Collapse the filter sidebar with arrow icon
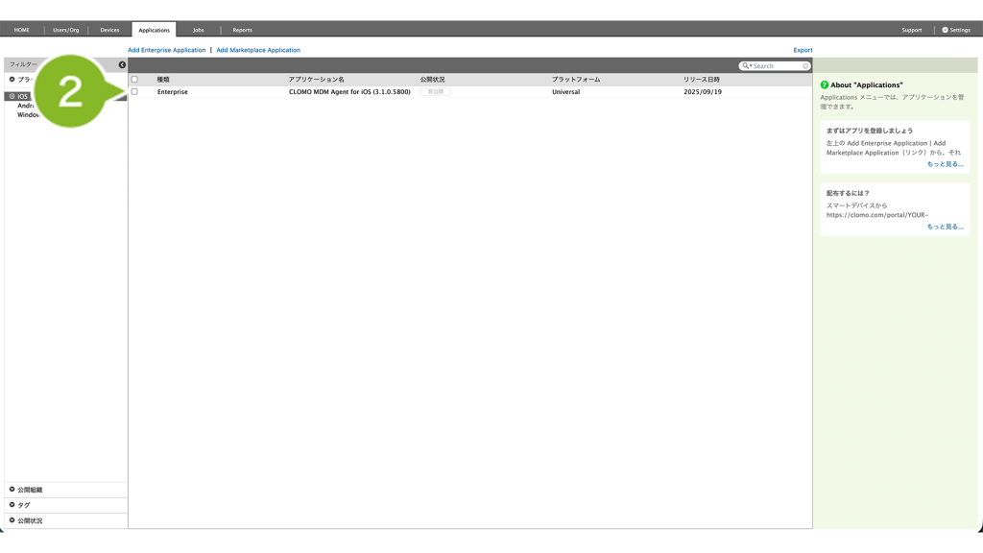The width and height of the screenshot is (983, 553). tap(122, 65)
